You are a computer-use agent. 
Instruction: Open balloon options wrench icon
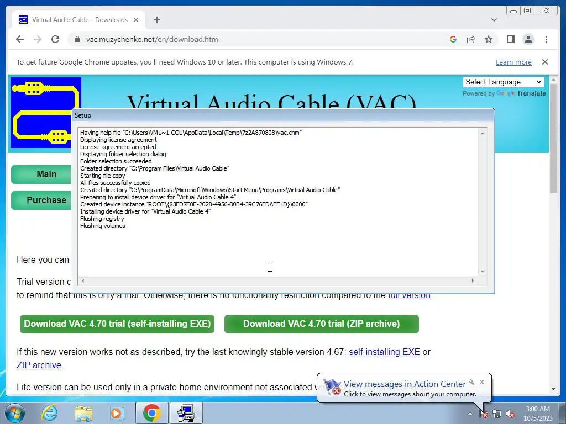(471, 382)
